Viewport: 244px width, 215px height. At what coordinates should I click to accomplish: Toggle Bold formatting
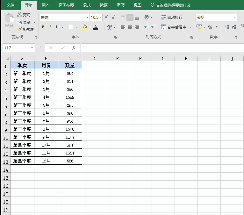pyautogui.click(x=43, y=27)
